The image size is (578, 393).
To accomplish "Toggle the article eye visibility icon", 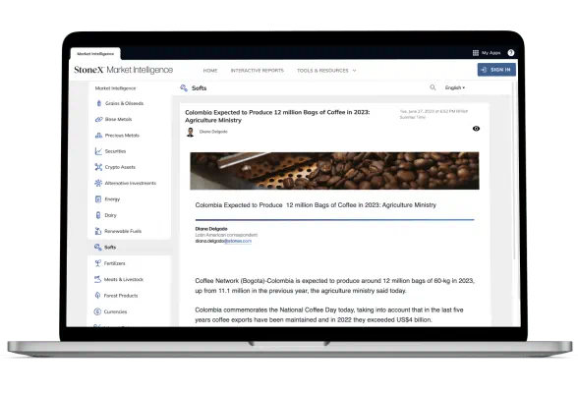I will (476, 129).
